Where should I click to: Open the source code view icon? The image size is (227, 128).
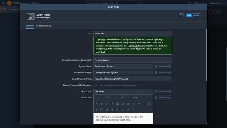pos(123,110)
